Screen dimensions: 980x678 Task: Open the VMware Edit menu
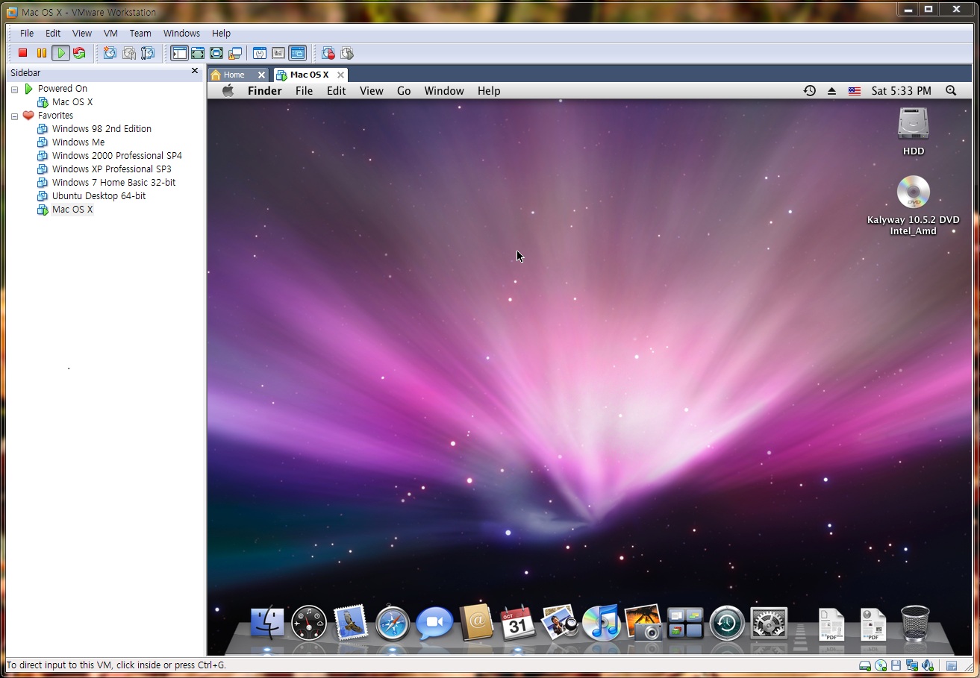(53, 34)
